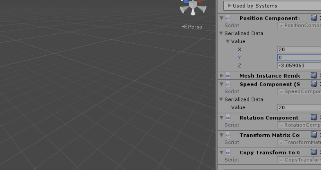Click the white left gizmo cone
The width and height of the screenshot is (321, 170).
[184, 9]
